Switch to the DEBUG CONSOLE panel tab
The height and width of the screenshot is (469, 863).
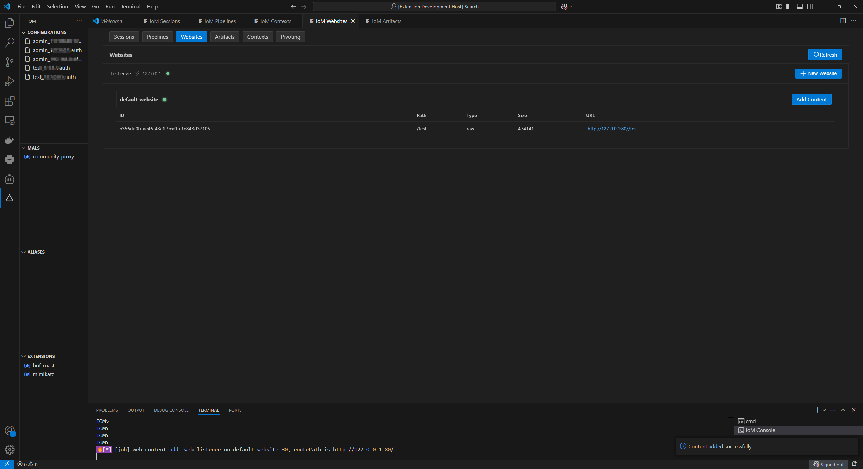(x=171, y=410)
